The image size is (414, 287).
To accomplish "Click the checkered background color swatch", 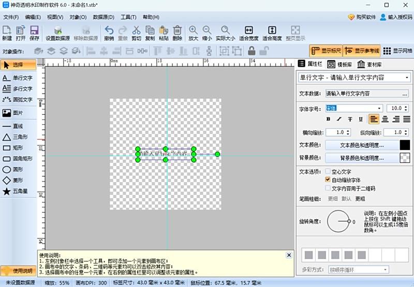I will [405, 158].
